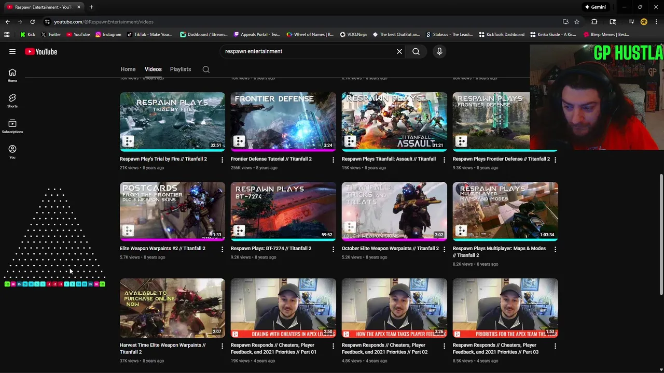664x373 pixels.
Task: Click the title Respawn Responds Part 03
Action: (x=495, y=349)
